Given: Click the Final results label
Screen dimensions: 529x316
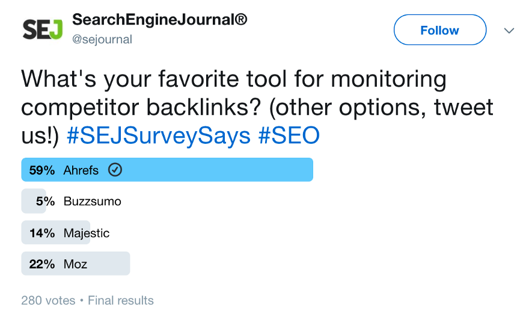Looking at the screenshot, I should (121, 300).
